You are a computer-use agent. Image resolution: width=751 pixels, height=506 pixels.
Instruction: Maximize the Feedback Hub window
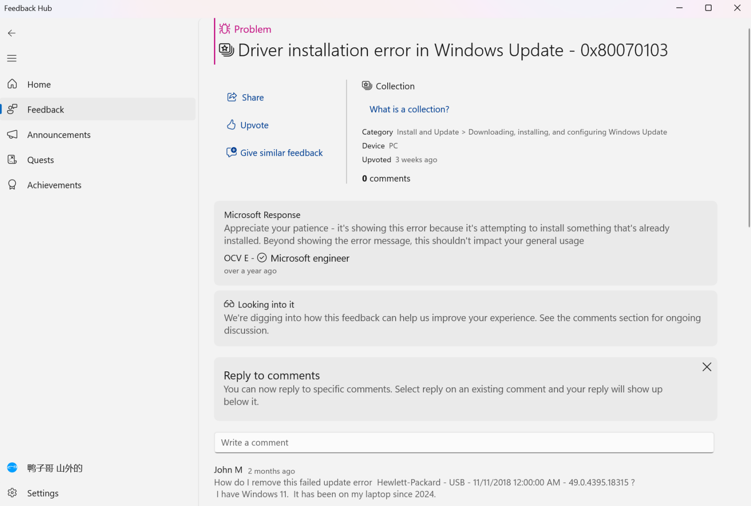pos(708,8)
